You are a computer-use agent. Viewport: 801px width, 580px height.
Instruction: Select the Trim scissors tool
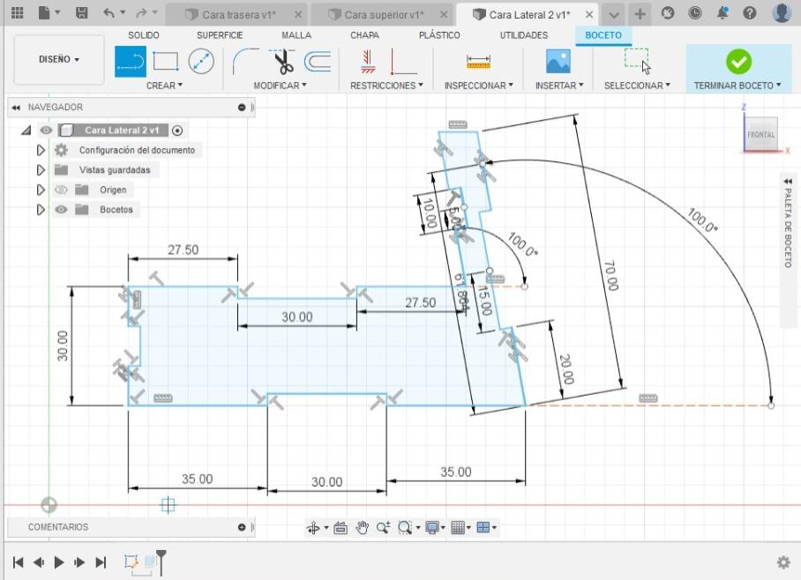tap(283, 62)
